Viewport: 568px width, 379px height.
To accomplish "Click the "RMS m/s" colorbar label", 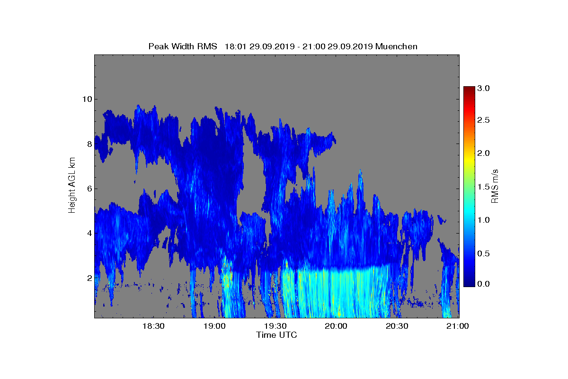I will point(495,186).
